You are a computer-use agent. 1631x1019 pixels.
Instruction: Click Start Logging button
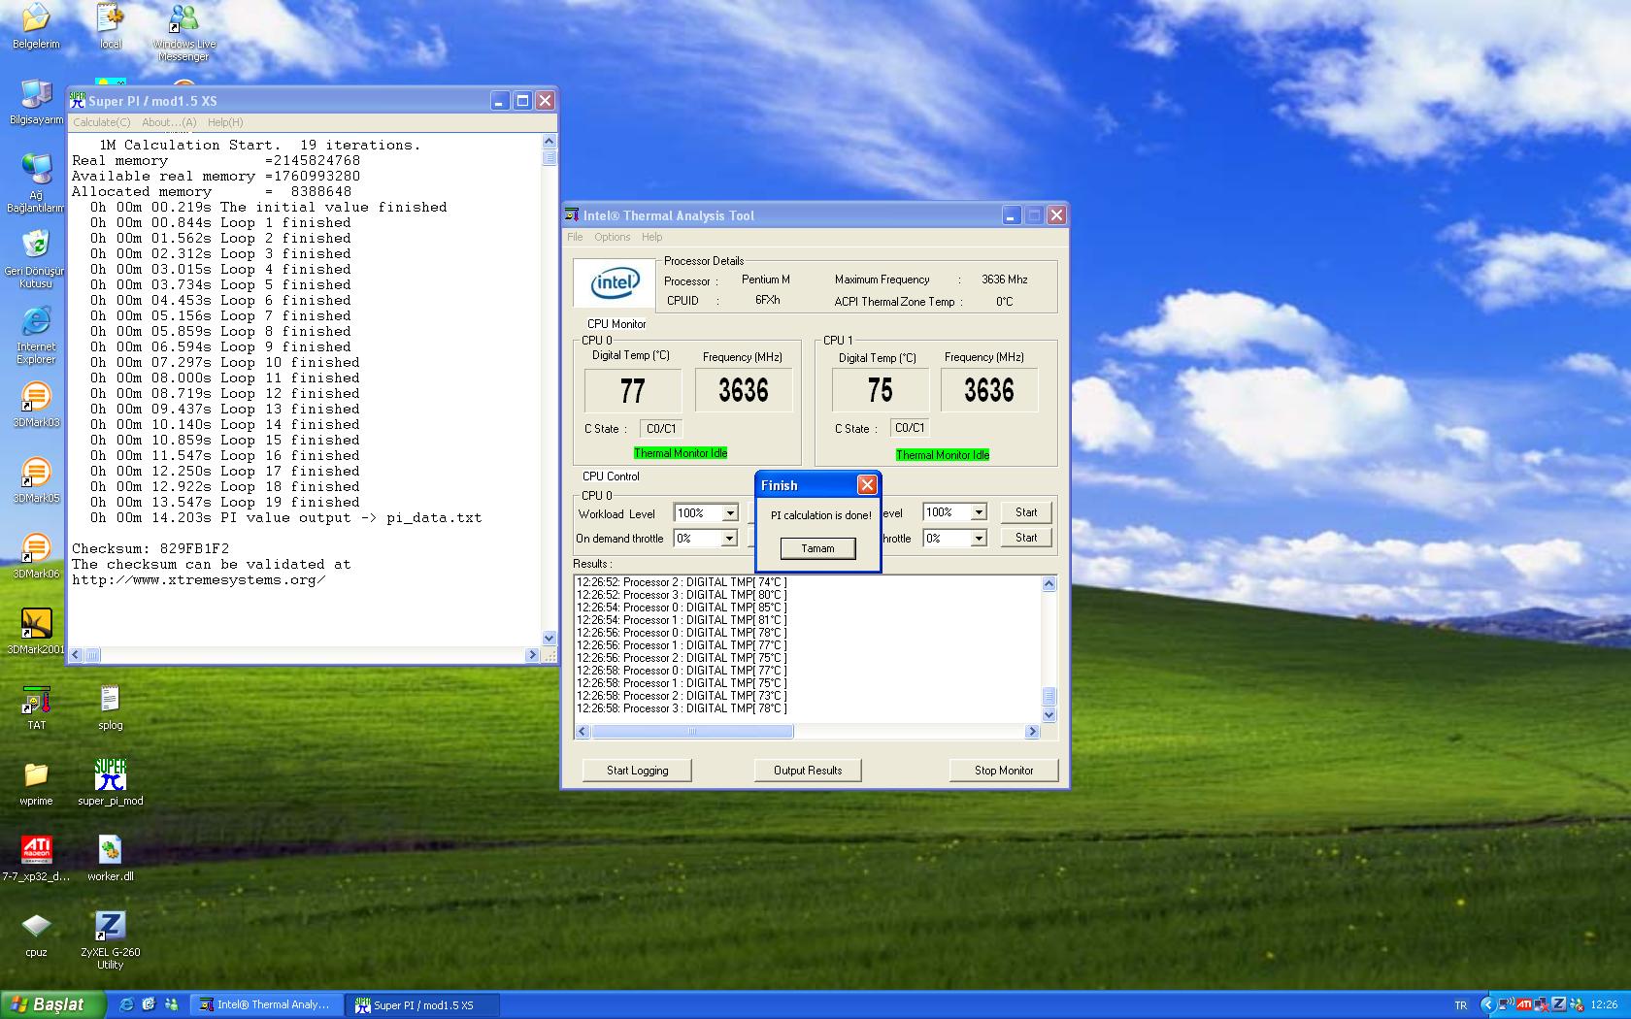point(637,771)
